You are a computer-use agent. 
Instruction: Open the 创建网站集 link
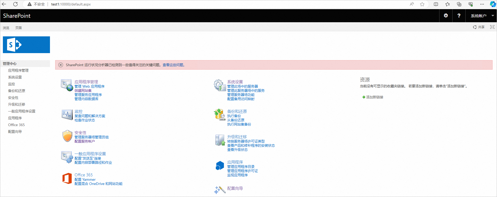click(83, 91)
